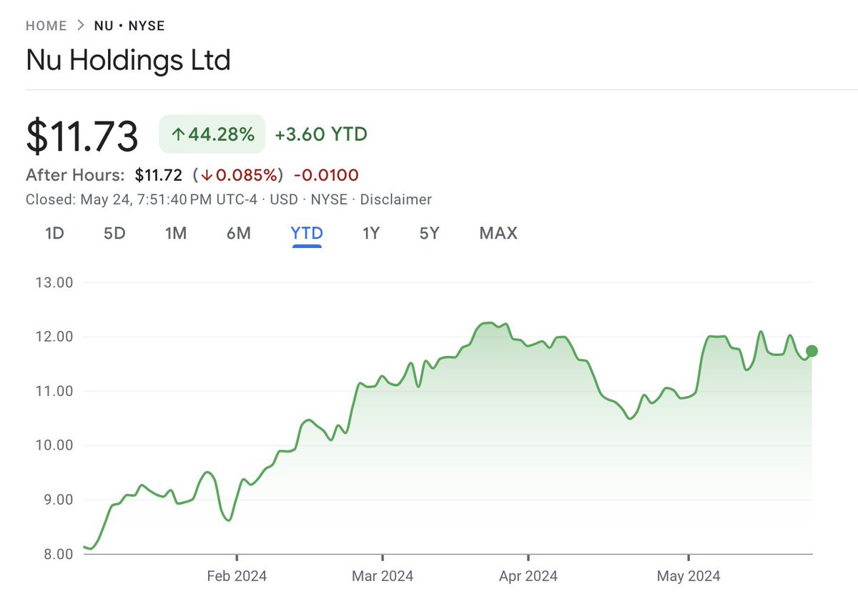Show the MAX chart range
Viewport: 858px width, 604px height.
click(x=498, y=233)
